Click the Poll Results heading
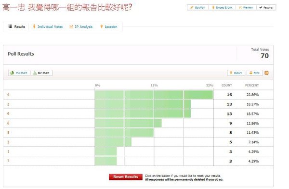The image size is (289, 189). (x=21, y=54)
